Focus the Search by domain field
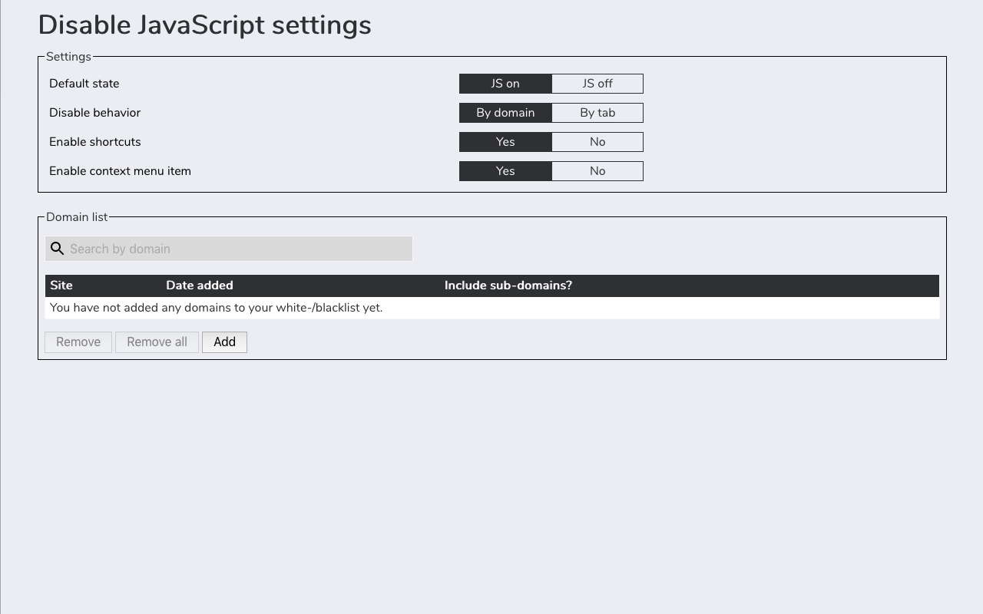 tap(229, 249)
